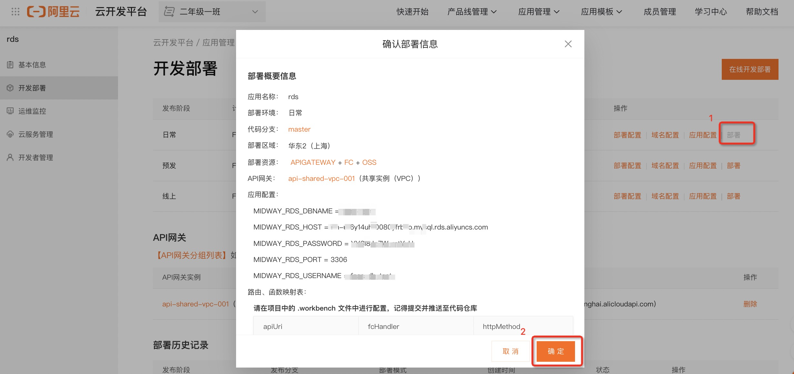Click the 开发部署 sidebar cube icon
This screenshot has width=794, height=374.
(10, 88)
